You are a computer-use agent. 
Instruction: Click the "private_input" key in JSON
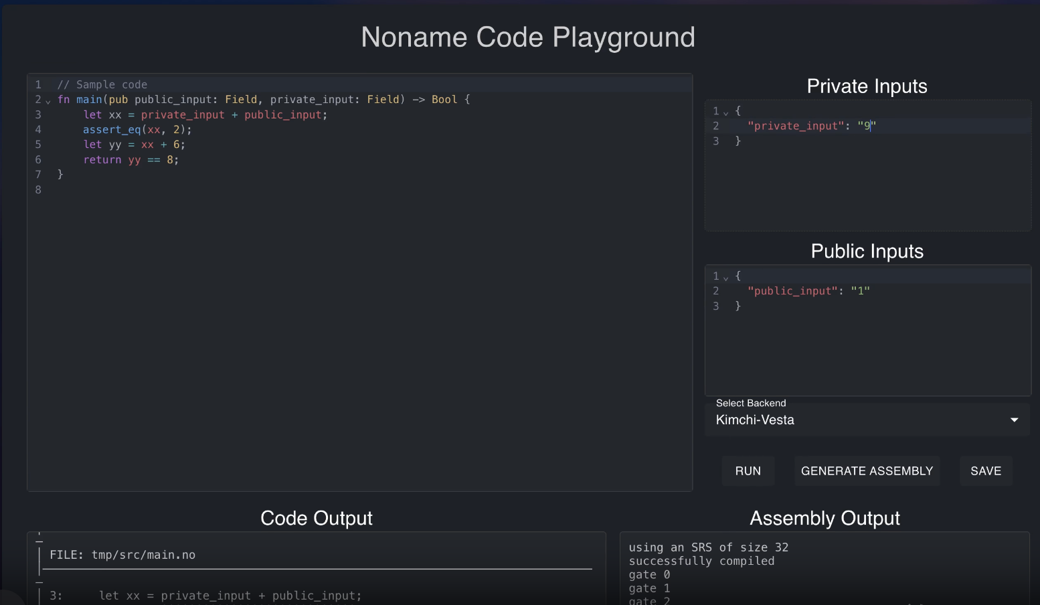[x=796, y=126]
